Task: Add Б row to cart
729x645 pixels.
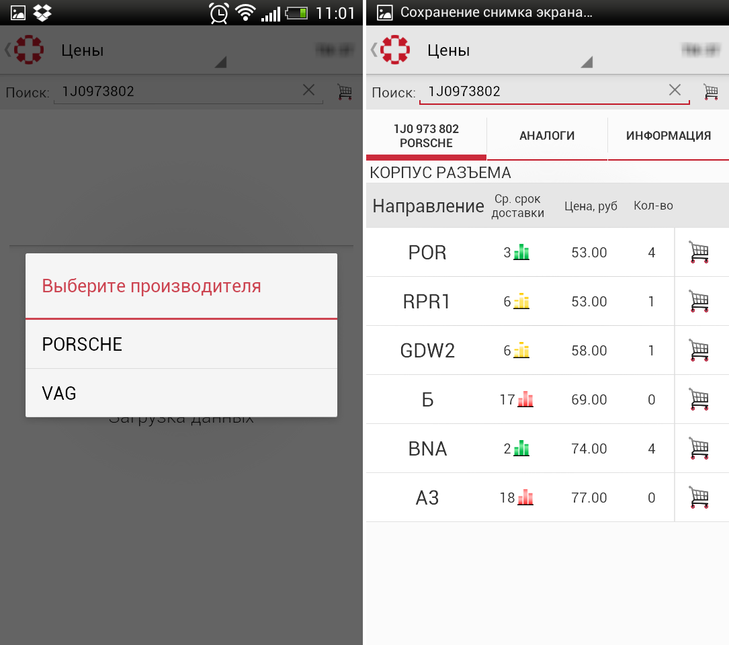Action: click(x=699, y=399)
